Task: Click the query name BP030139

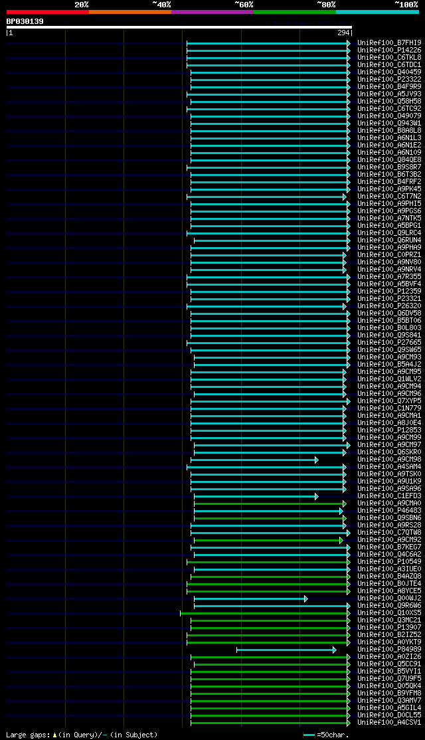Action: (x=25, y=21)
